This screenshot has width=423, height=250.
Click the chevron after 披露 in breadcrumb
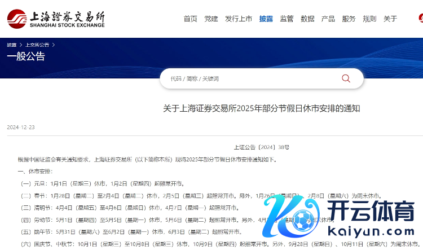click(x=20, y=45)
